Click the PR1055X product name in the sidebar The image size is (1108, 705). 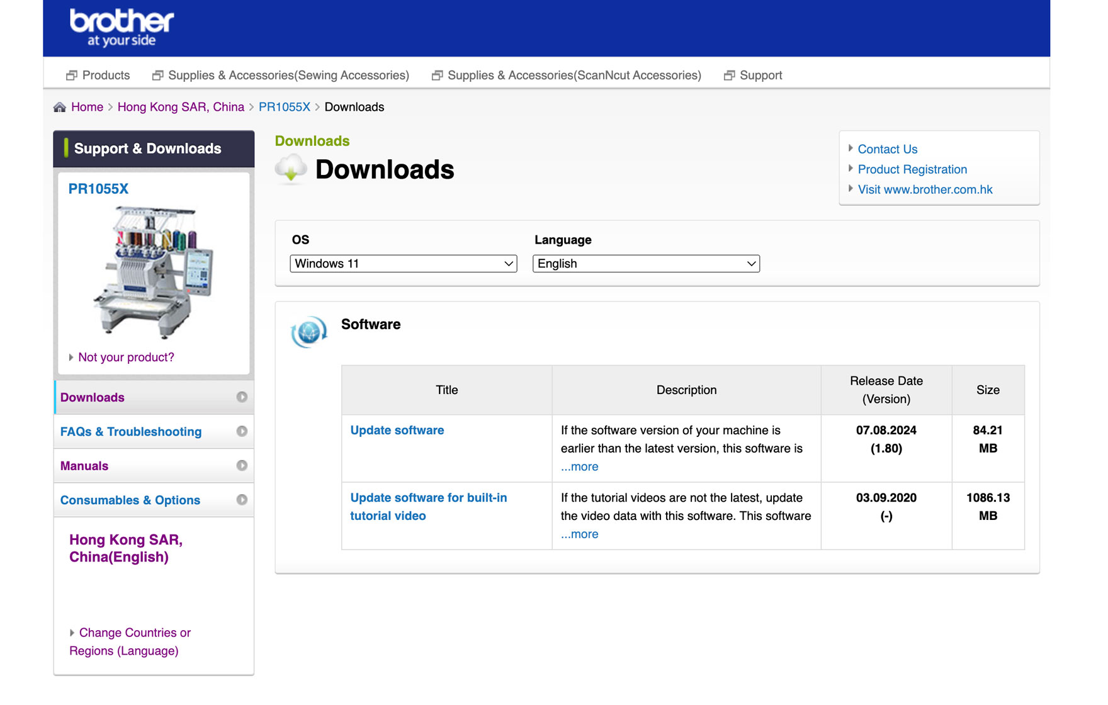pyautogui.click(x=98, y=189)
